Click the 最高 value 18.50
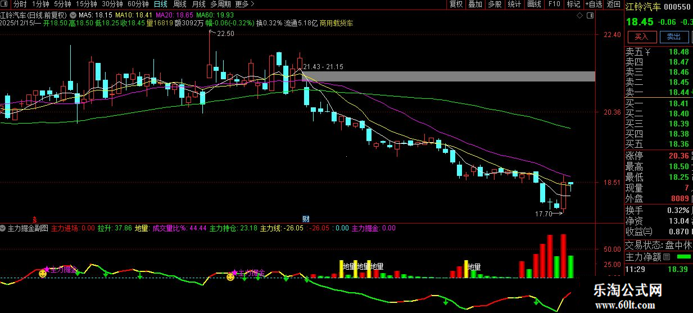Screen dimensions: 693x313 pyautogui.click(x=678, y=166)
